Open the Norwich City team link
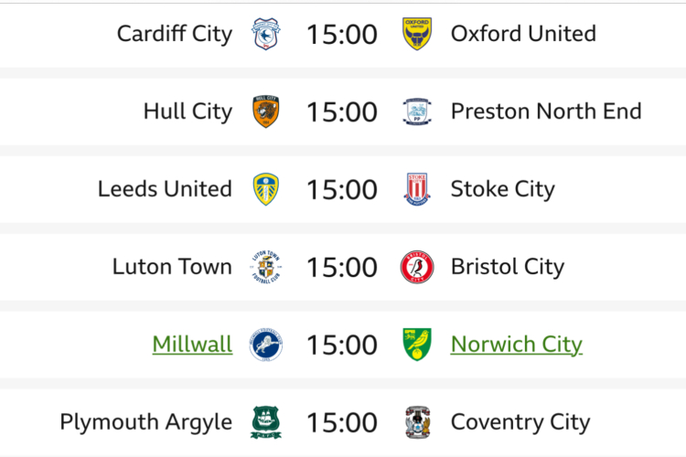Image resolution: width=686 pixels, height=457 pixels. click(516, 345)
